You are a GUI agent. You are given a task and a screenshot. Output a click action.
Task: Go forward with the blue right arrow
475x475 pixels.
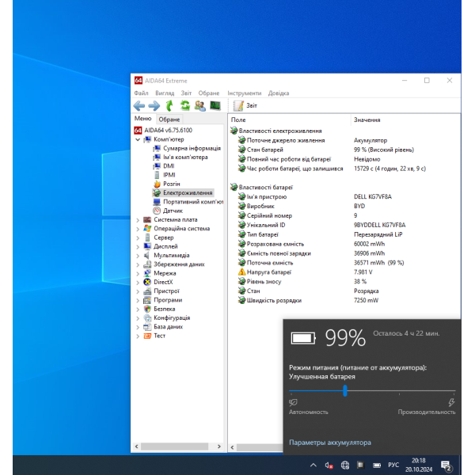154,106
